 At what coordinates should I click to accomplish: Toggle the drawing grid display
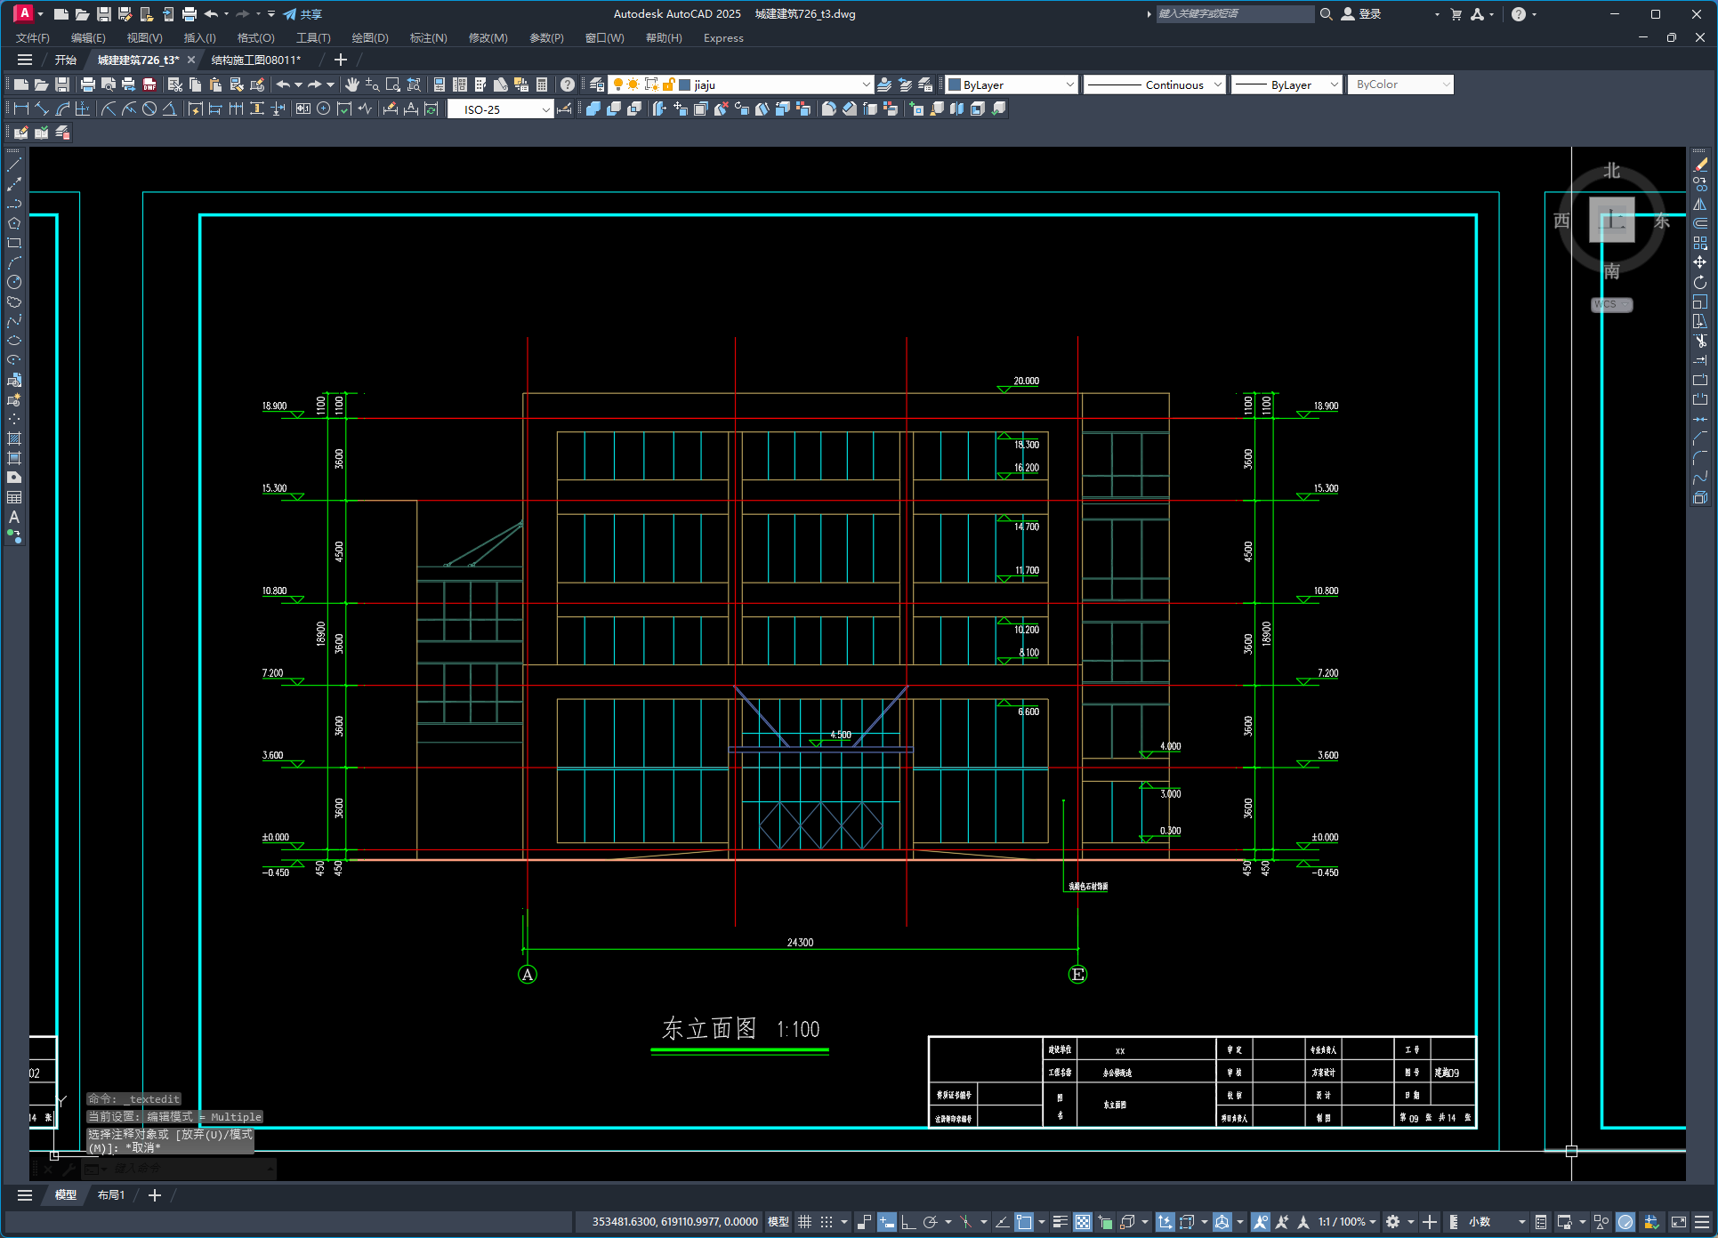click(804, 1222)
